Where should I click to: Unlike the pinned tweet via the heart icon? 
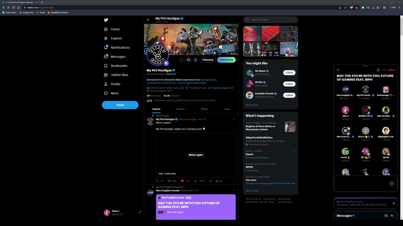(x=182, y=181)
